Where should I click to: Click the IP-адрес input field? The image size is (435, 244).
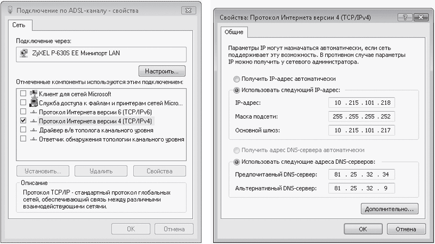coord(362,103)
